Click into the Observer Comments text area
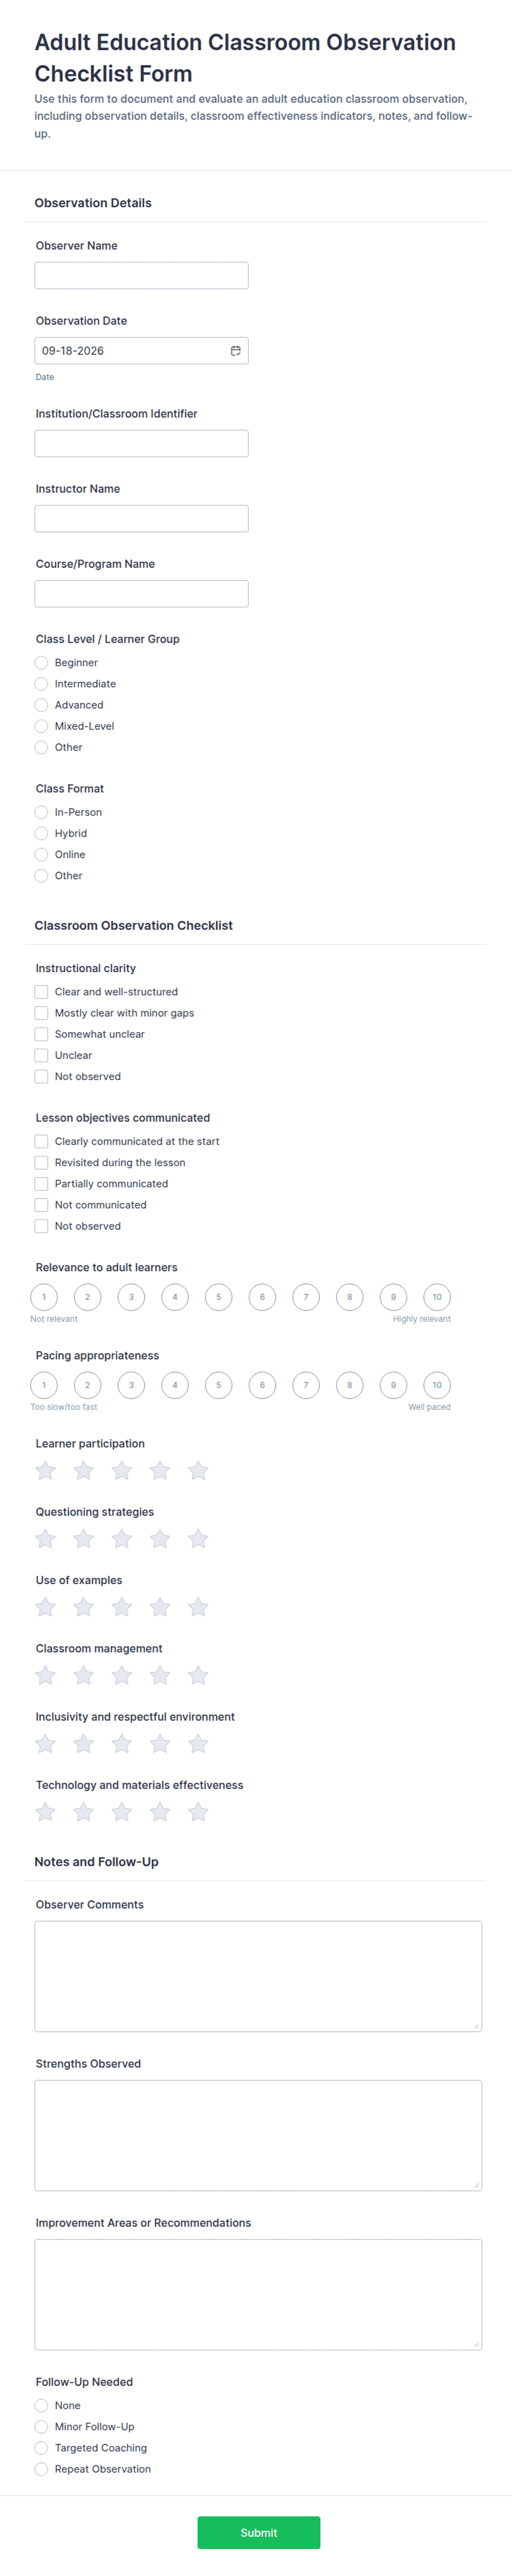 [x=258, y=1976]
